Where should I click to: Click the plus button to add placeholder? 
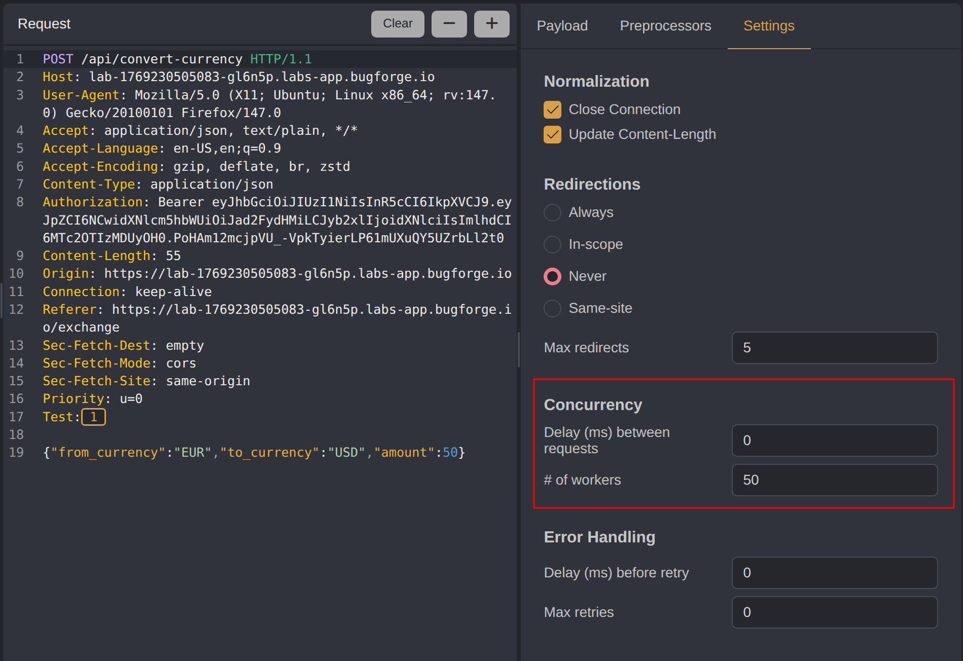click(x=491, y=24)
